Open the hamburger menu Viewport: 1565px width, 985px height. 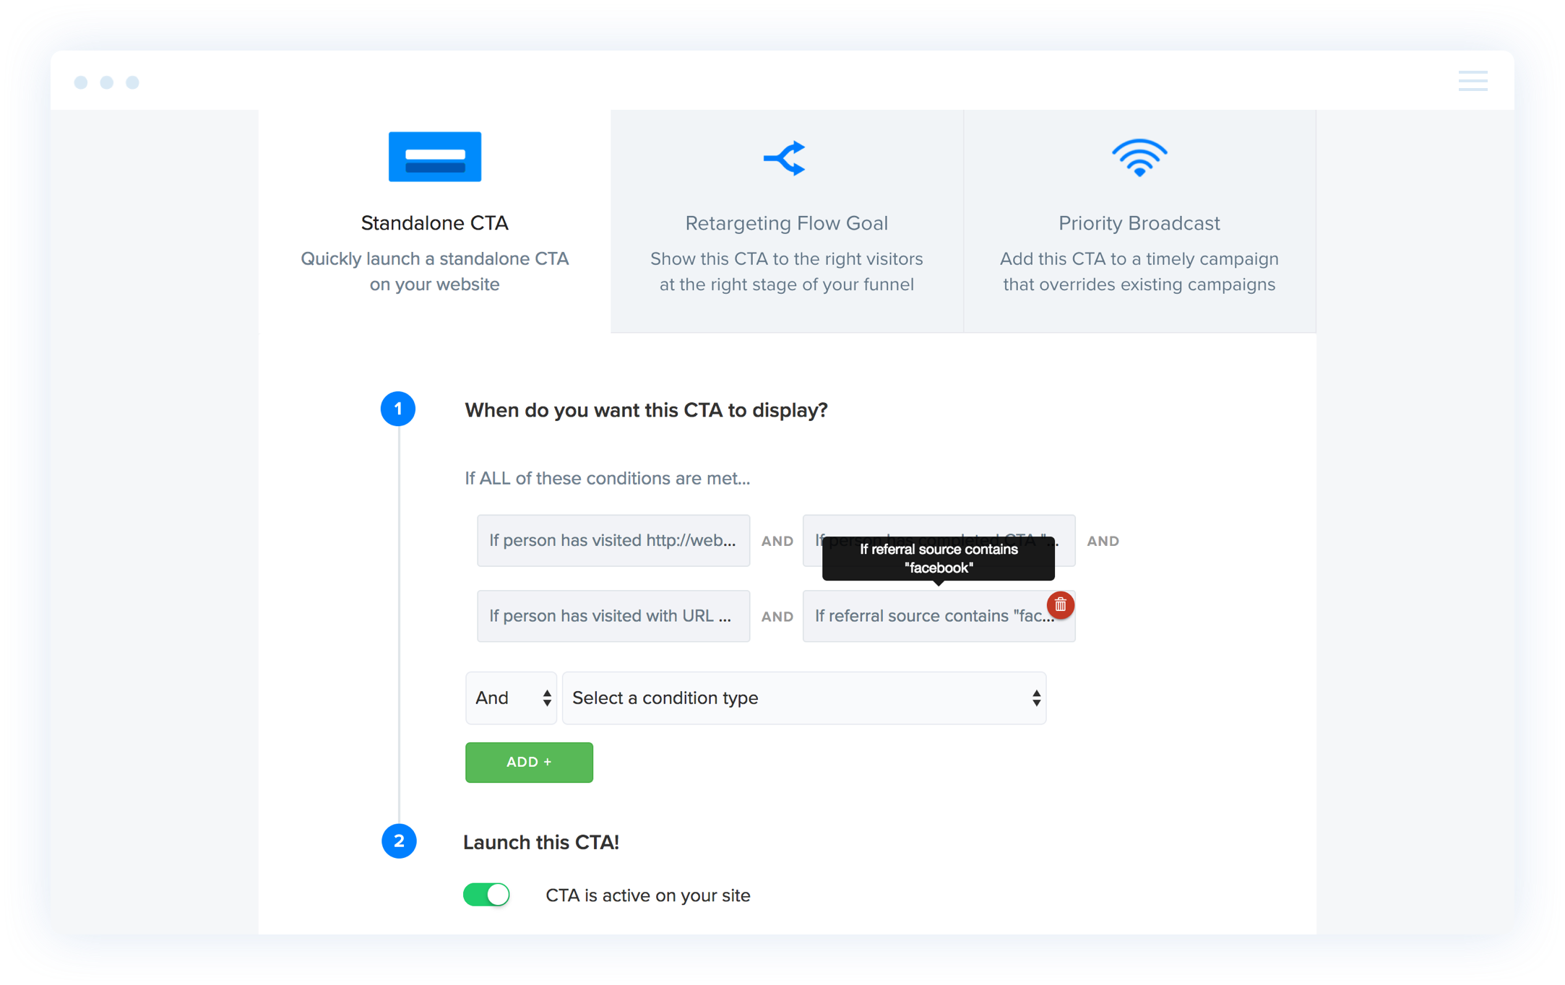pos(1473,81)
